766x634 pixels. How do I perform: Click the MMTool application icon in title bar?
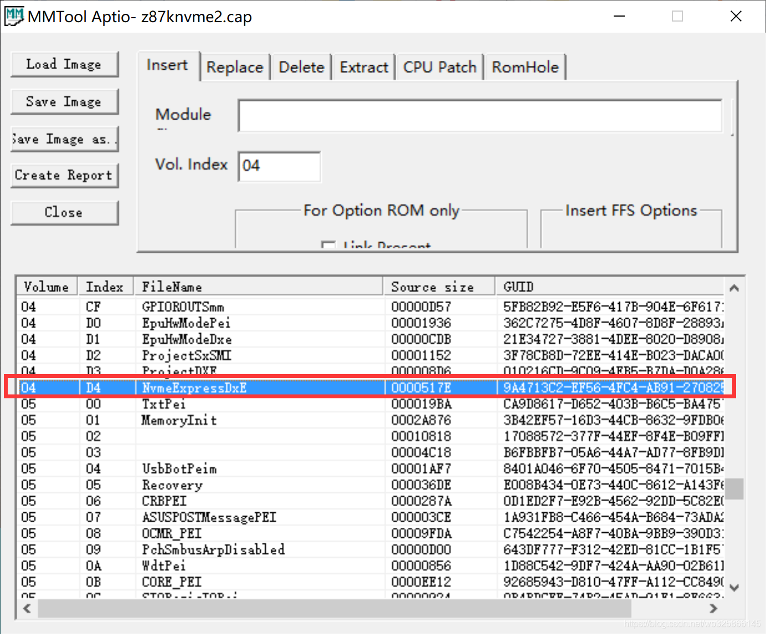click(x=14, y=16)
